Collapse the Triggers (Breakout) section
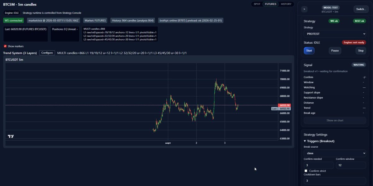The image size is (373, 186). click(x=319, y=141)
